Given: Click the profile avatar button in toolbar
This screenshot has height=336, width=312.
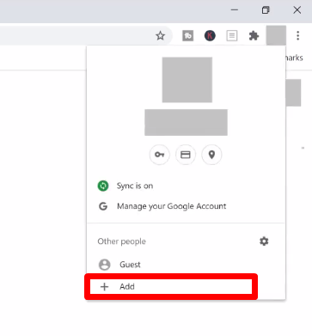Looking at the screenshot, I should click(x=276, y=35).
